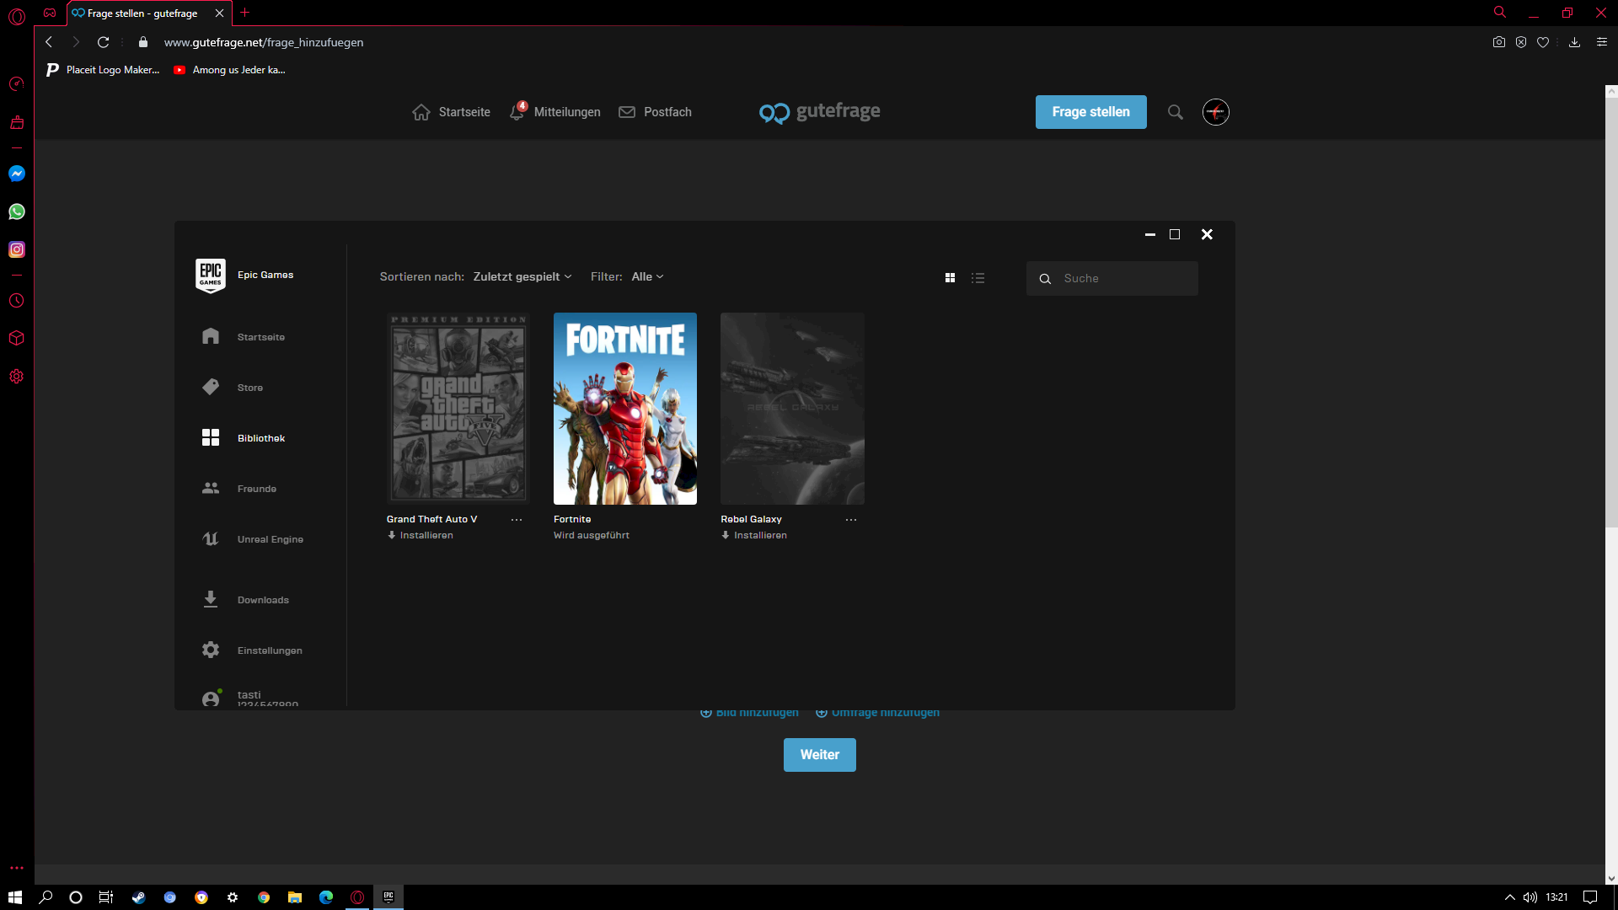Viewport: 1618px width, 910px height.
Task: Click the Epic Games taskbar icon
Action: tap(388, 897)
